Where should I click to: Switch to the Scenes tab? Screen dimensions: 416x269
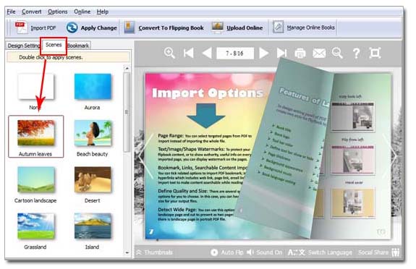(x=54, y=45)
